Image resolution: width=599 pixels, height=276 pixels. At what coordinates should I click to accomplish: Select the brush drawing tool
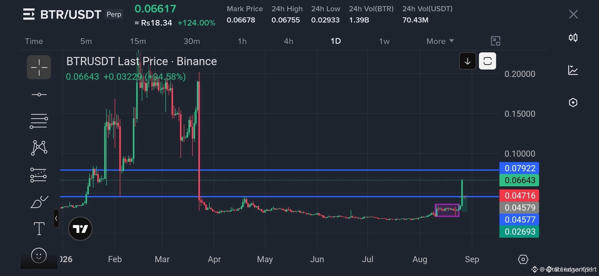(39, 202)
